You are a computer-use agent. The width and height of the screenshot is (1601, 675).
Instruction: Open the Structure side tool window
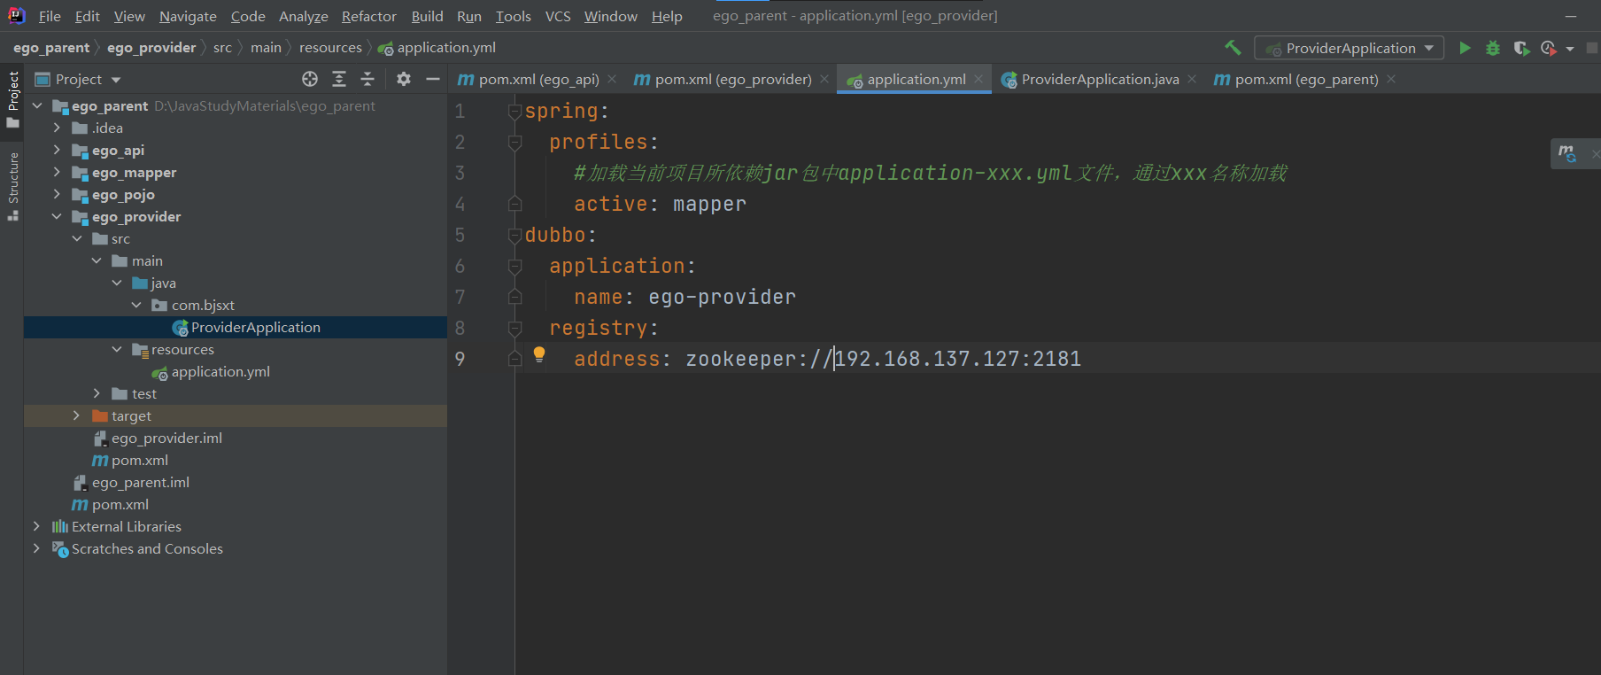coord(12,186)
